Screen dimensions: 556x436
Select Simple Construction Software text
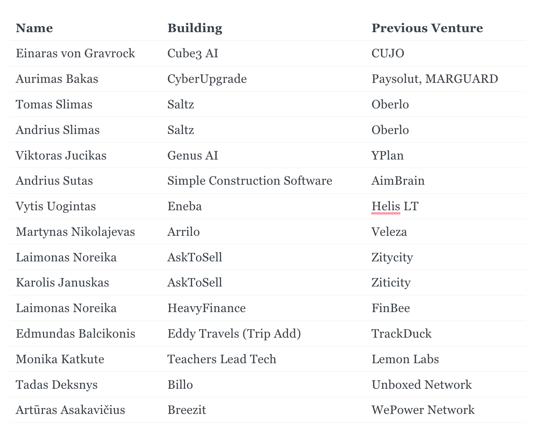(249, 181)
